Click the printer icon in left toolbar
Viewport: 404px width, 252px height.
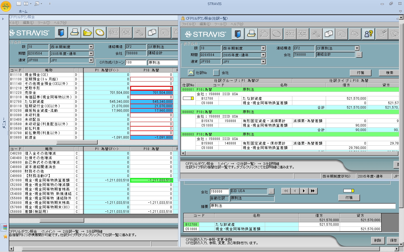(74, 33)
